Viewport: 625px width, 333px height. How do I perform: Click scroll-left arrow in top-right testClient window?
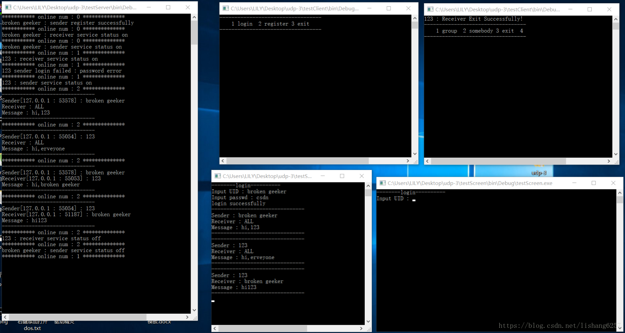428,162
